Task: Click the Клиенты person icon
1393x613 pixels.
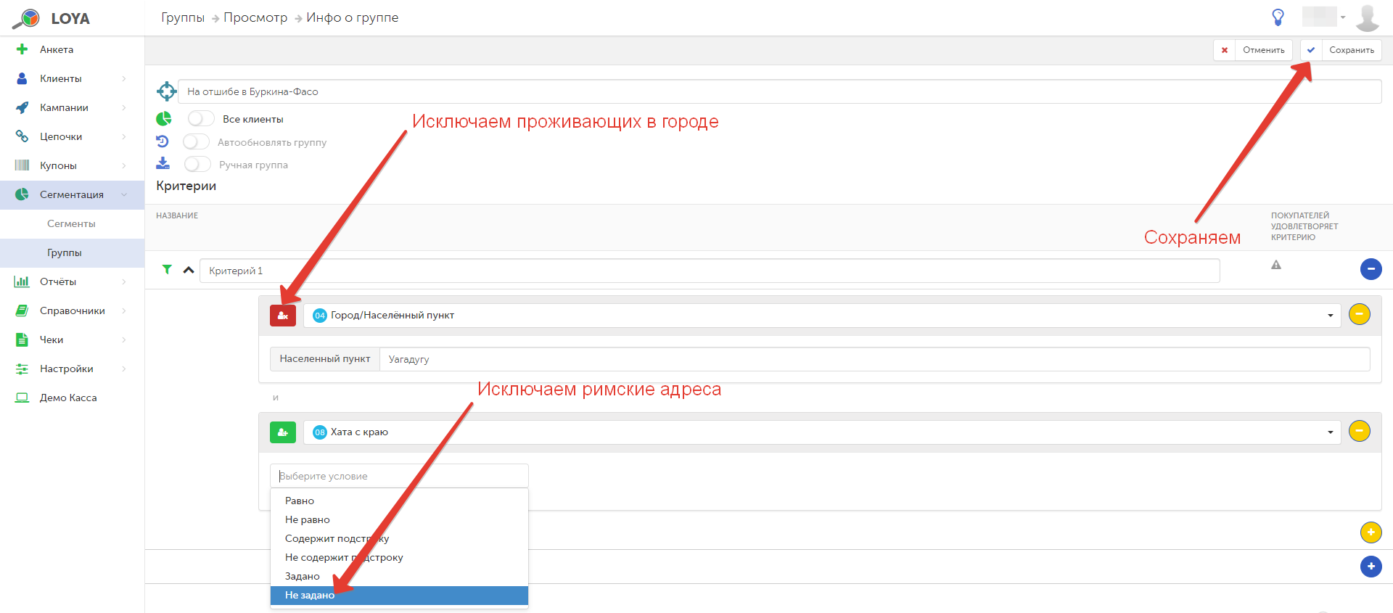Action: click(x=22, y=78)
